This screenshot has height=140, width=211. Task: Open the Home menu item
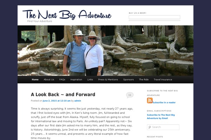click(35, 79)
